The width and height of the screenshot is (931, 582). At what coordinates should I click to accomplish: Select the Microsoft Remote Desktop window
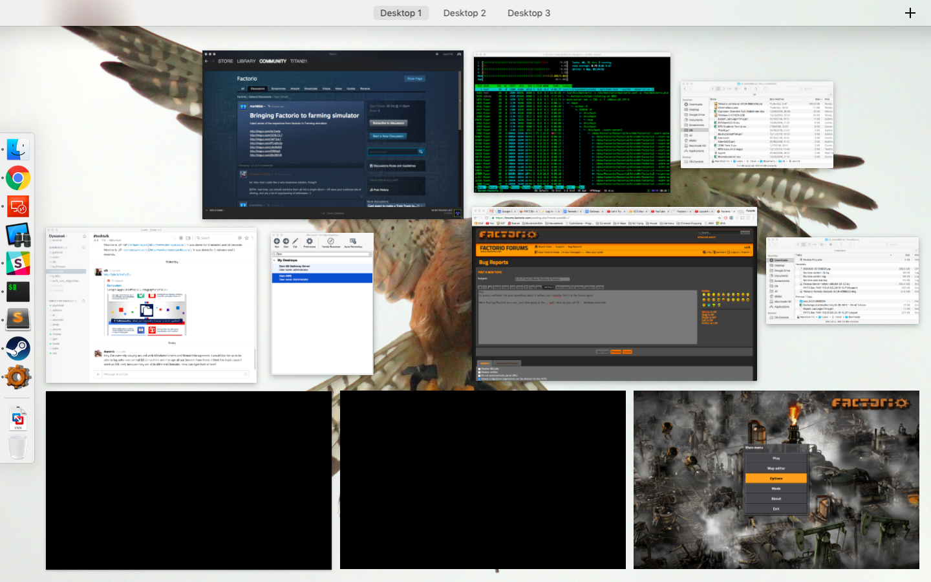(322, 304)
